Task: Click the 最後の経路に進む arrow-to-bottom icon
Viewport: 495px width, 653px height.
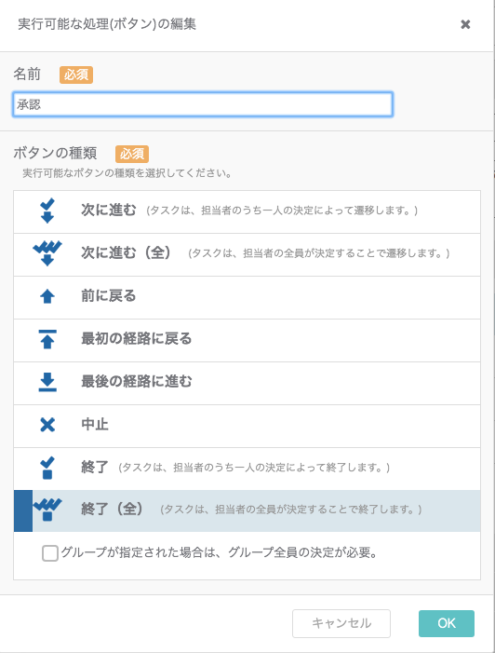Action: [x=47, y=382]
